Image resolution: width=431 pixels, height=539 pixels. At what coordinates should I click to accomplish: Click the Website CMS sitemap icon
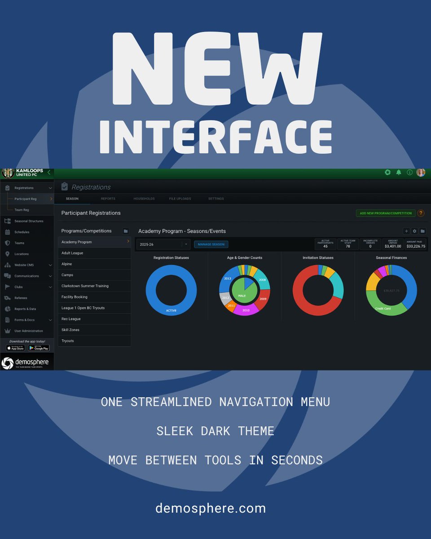pos(7,265)
